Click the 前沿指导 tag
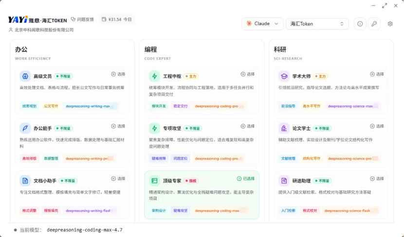This screenshot has width=404, height=237. (x=288, y=106)
